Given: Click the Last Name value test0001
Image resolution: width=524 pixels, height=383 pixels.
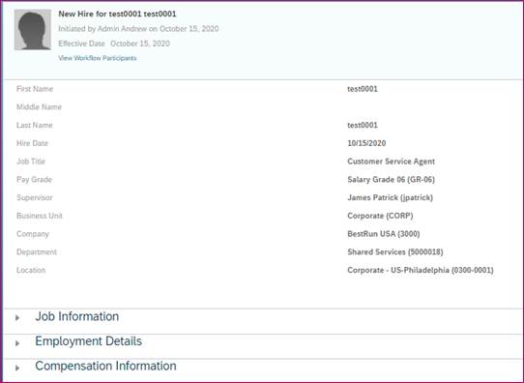Looking at the screenshot, I should click(x=363, y=126).
